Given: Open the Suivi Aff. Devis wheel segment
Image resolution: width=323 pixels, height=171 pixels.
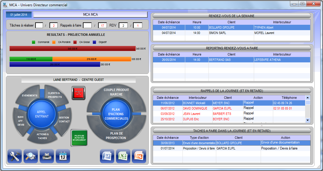Looking at the screenshot, I should pyautogui.click(x=21, y=121).
